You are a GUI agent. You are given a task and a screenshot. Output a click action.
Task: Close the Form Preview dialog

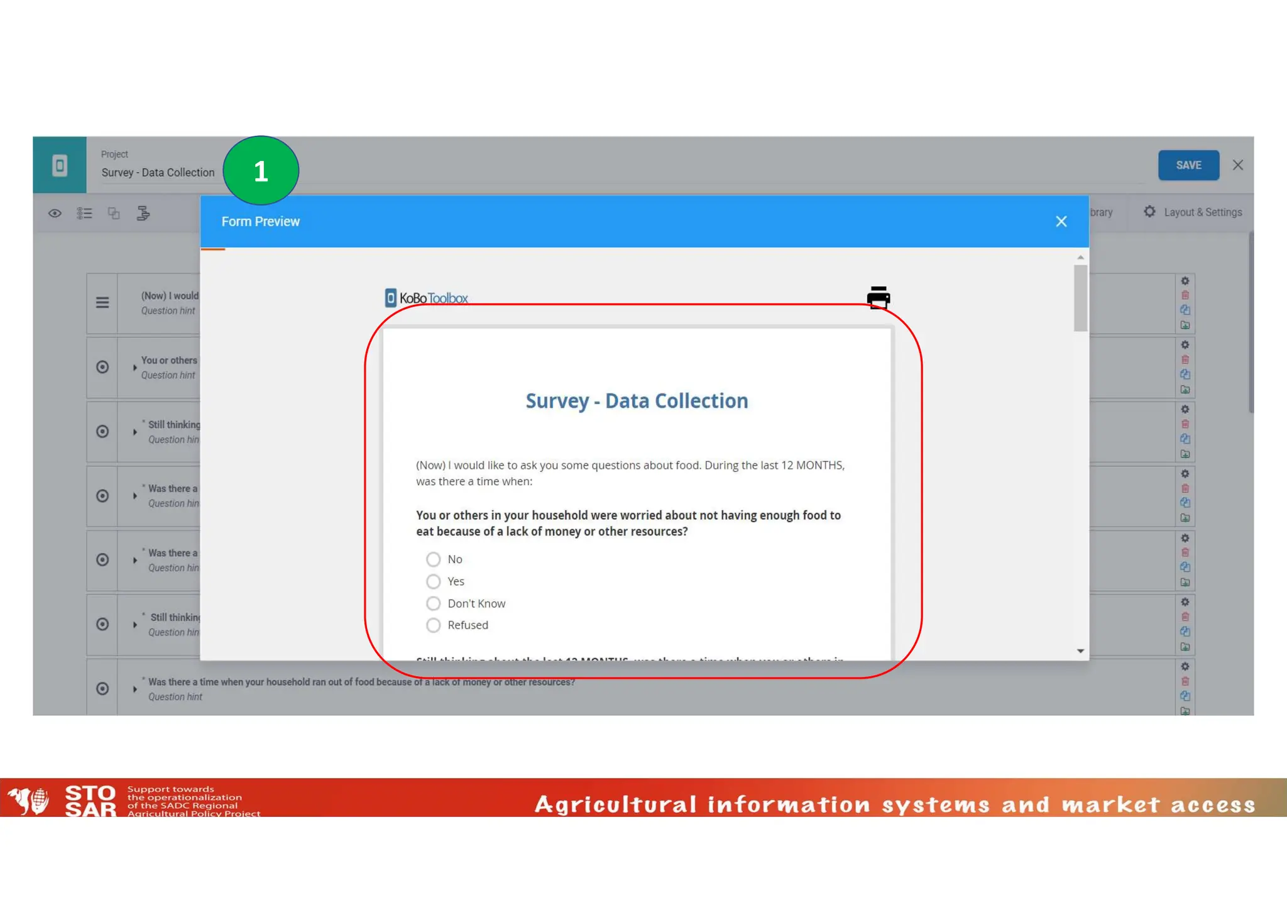tap(1061, 221)
